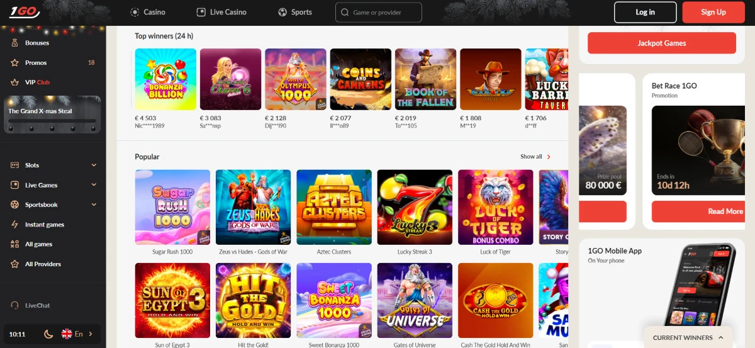Open Instant games lightning icon
This screenshot has width=755, height=348.
pyautogui.click(x=14, y=225)
